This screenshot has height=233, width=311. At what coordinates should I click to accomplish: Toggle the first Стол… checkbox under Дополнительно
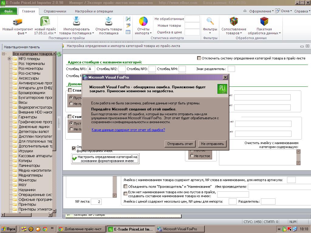click(x=70, y=90)
